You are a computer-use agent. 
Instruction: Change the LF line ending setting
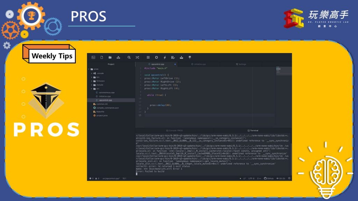(x=244, y=178)
